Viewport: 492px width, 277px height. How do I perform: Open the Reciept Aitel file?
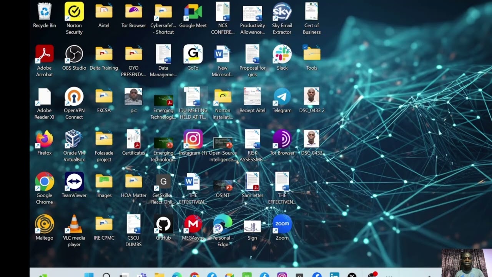(253, 96)
